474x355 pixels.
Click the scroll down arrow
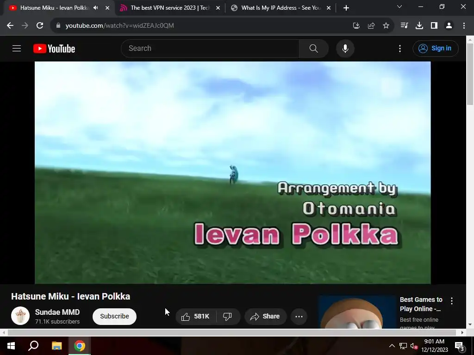(x=470, y=324)
